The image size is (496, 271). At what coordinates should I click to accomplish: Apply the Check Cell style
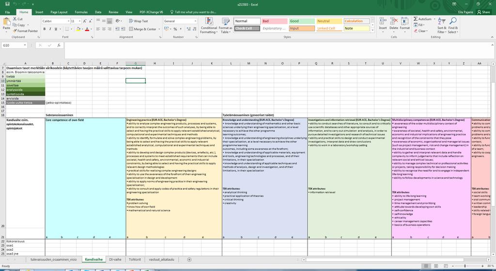click(247, 28)
